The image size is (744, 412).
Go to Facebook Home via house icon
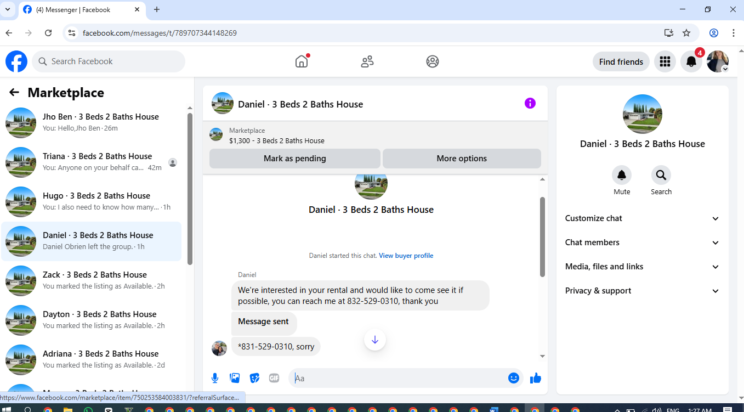[x=302, y=61]
